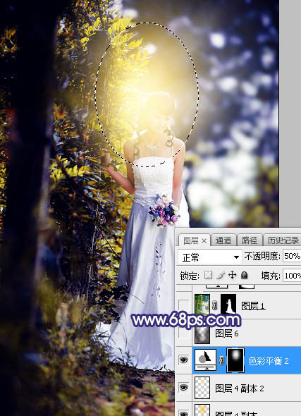Image resolution: width=301 pixels, height=416 pixels.
Task: Select the 色彩平衡 2 layer mask thumbnail
Action: pyautogui.click(x=235, y=360)
